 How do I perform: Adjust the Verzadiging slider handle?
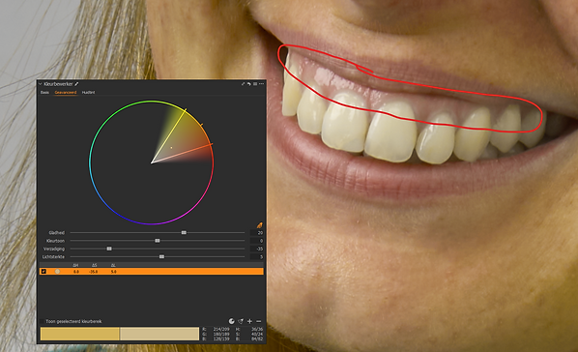[x=109, y=249]
